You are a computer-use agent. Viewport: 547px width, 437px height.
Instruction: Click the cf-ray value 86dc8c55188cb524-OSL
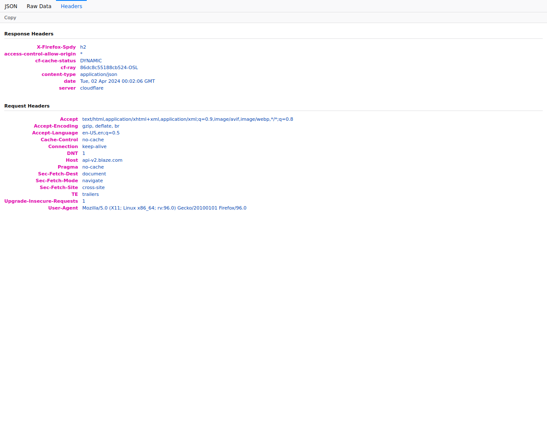coord(109,67)
